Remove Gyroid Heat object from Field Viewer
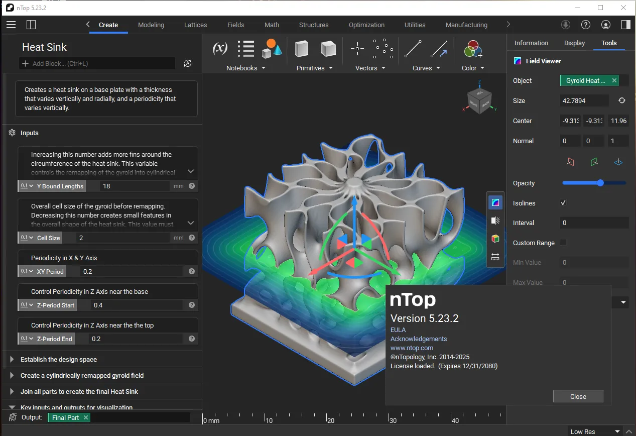This screenshot has width=636, height=436. tap(614, 80)
